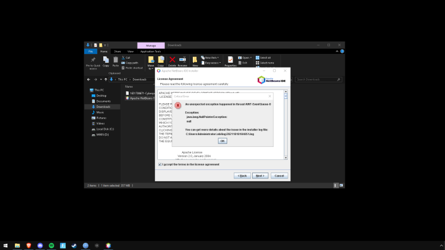Viewport: 445px width, 250px height.
Task: Click the New folder icon
Action: pos(195,59)
